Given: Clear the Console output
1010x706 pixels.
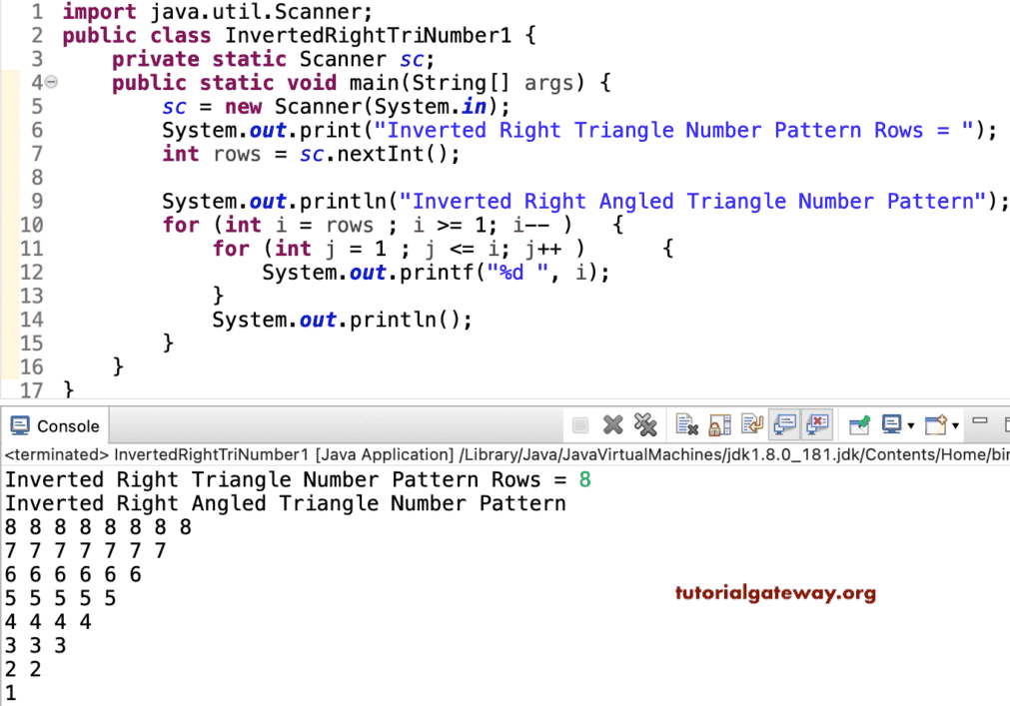Looking at the screenshot, I should tap(686, 424).
